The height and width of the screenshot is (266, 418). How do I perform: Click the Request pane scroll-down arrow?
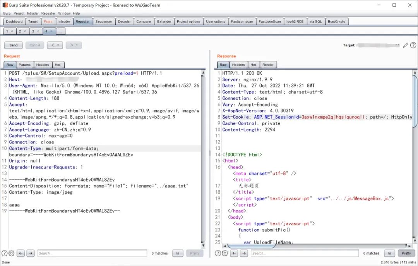pyautogui.click(x=203, y=246)
